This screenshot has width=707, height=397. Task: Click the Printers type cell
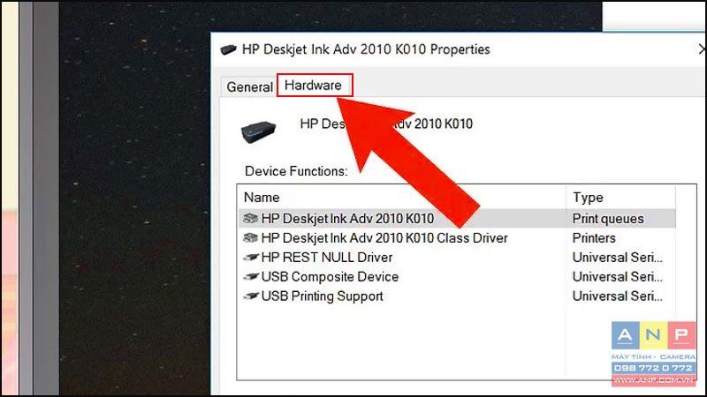[x=594, y=237]
